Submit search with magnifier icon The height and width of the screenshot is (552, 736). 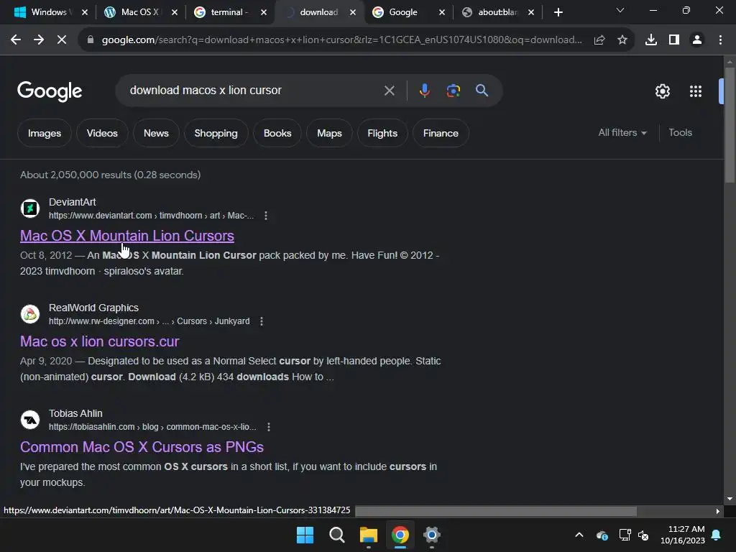482,90
